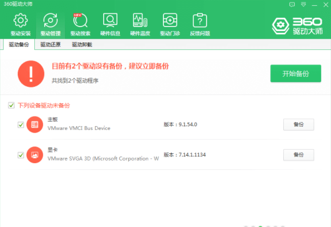The height and width of the screenshot is (227, 331).
Task: Open the 硬件温度 hardware temperature monitor
Action: (140, 24)
